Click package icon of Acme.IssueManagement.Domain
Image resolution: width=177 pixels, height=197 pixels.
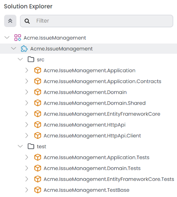tap(38, 92)
